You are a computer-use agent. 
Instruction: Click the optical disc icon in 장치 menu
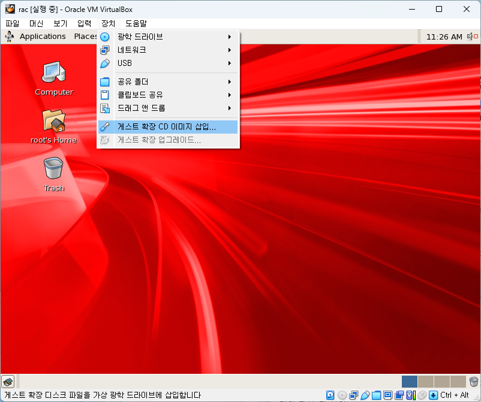105,37
